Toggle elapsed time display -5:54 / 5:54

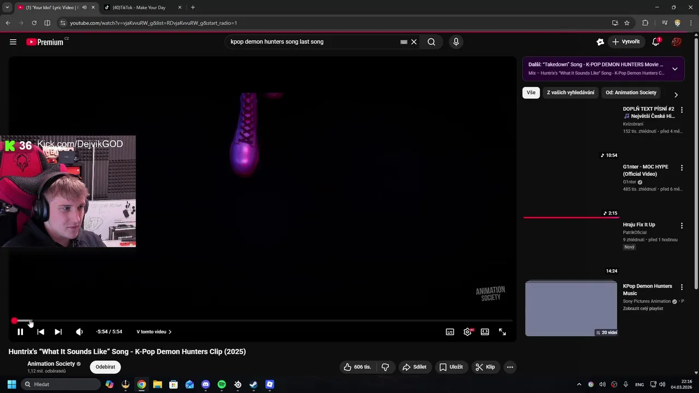pos(109,332)
